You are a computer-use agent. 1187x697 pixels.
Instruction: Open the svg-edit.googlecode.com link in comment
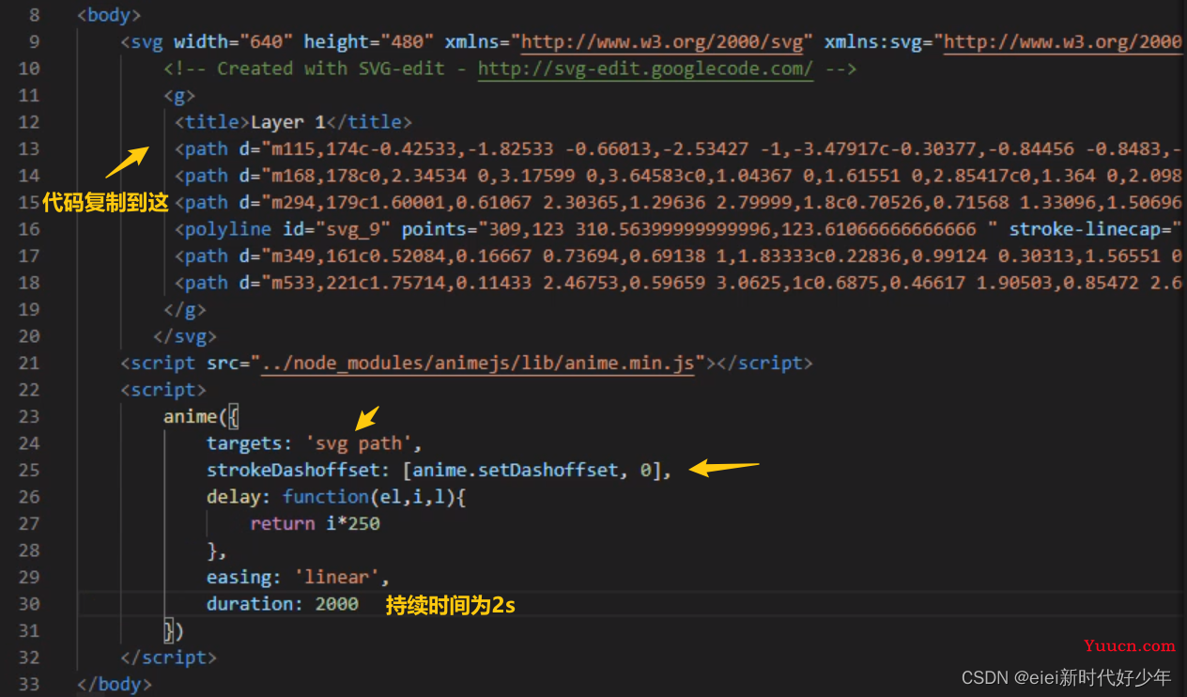[x=646, y=69]
